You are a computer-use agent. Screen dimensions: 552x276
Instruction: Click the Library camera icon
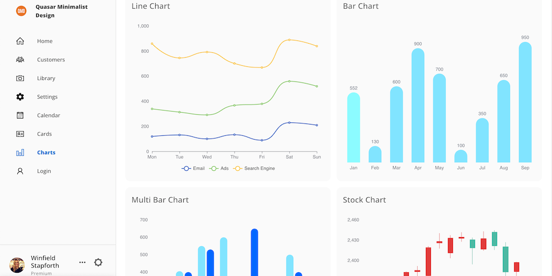20,78
